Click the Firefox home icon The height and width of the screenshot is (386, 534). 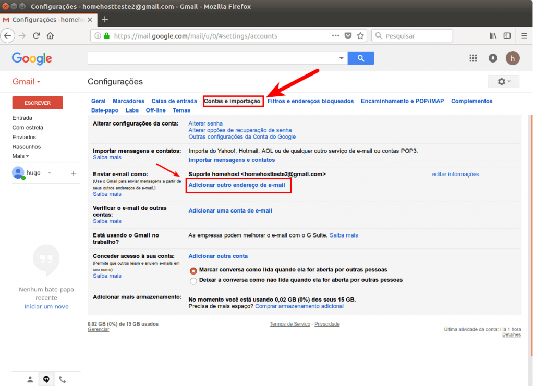(x=49, y=35)
